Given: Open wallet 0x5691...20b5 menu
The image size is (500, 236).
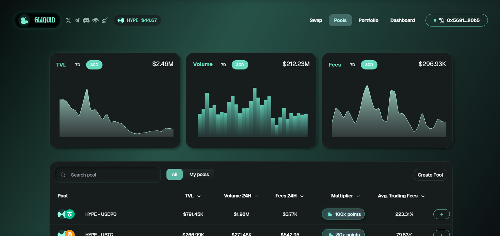Looking at the screenshot, I should coord(456,20).
